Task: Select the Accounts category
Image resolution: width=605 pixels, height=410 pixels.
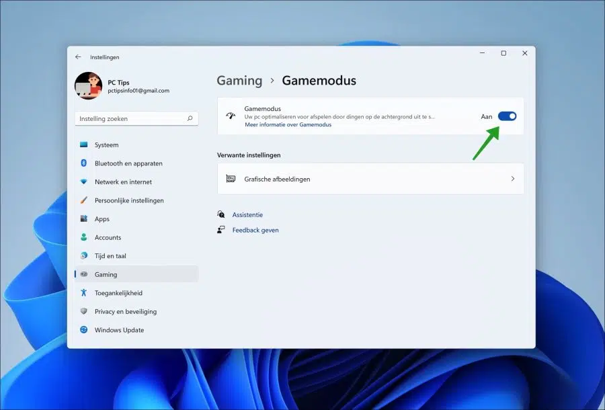Action: pyautogui.click(x=136, y=237)
